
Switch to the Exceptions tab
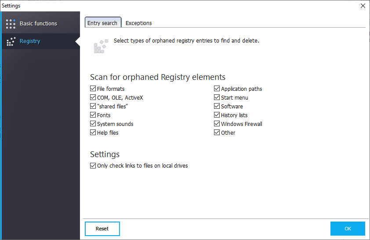[138, 23]
